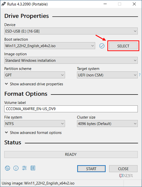
Task: Click the 'File system' label
Action: [13, 117]
